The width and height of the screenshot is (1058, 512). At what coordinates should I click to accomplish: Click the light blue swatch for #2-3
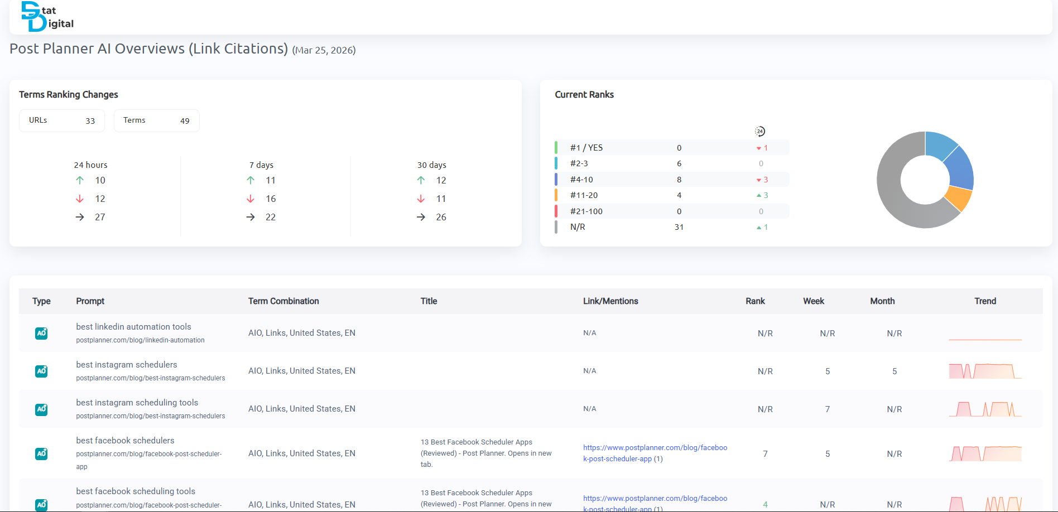pos(556,163)
